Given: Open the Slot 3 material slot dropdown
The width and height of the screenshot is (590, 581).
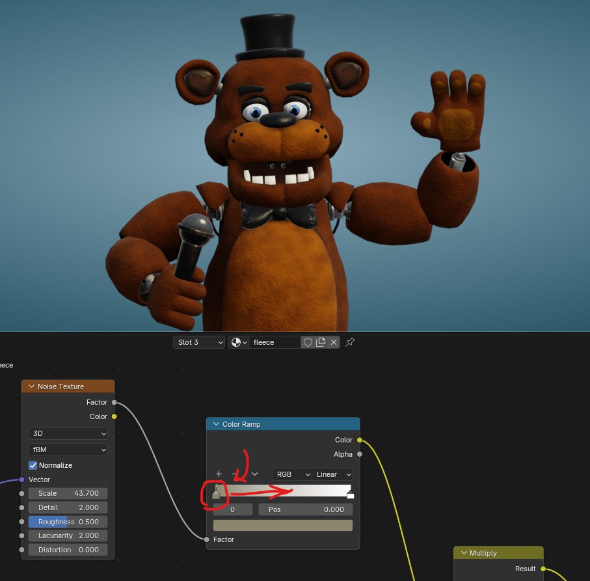Looking at the screenshot, I should (199, 342).
